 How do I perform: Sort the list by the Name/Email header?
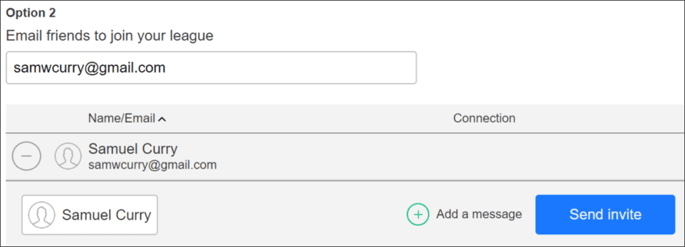[122, 118]
